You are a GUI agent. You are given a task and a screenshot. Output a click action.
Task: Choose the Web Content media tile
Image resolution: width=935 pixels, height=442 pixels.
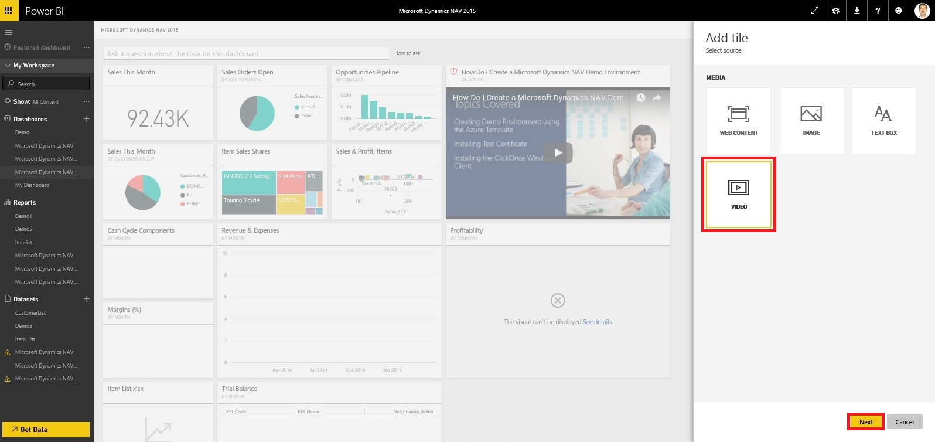pos(738,121)
